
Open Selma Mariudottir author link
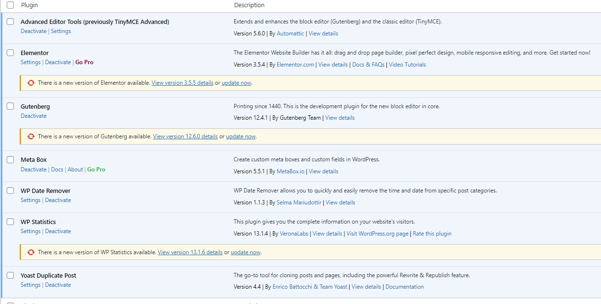point(299,203)
